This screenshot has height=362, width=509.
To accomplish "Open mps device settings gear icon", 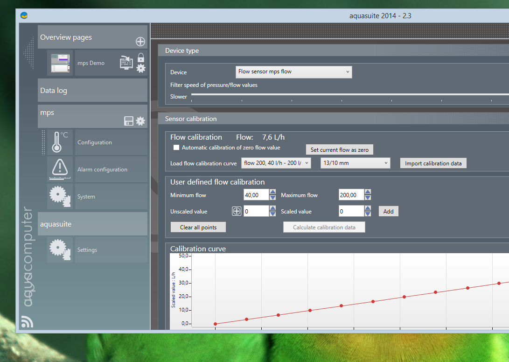I will click(140, 121).
